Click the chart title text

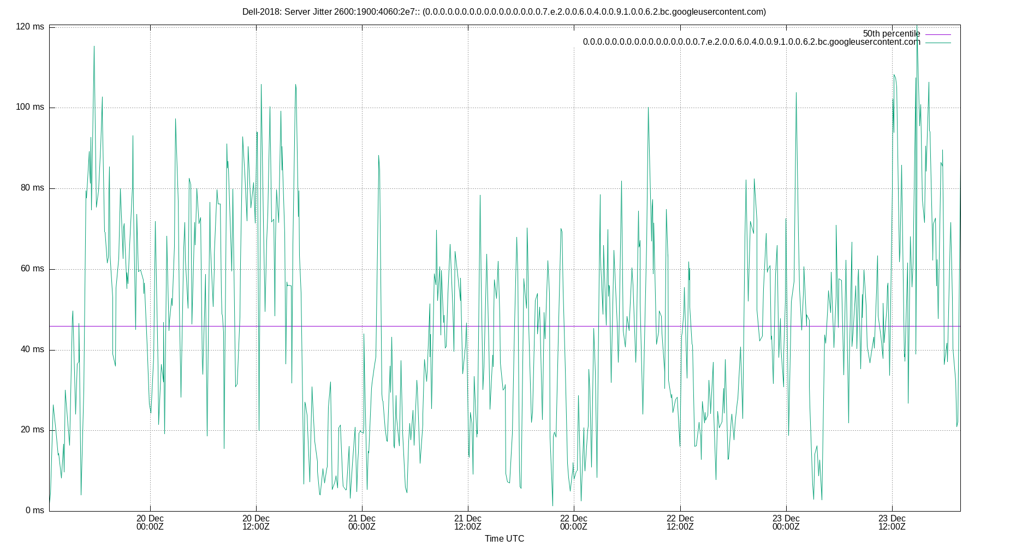(x=504, y=9)
